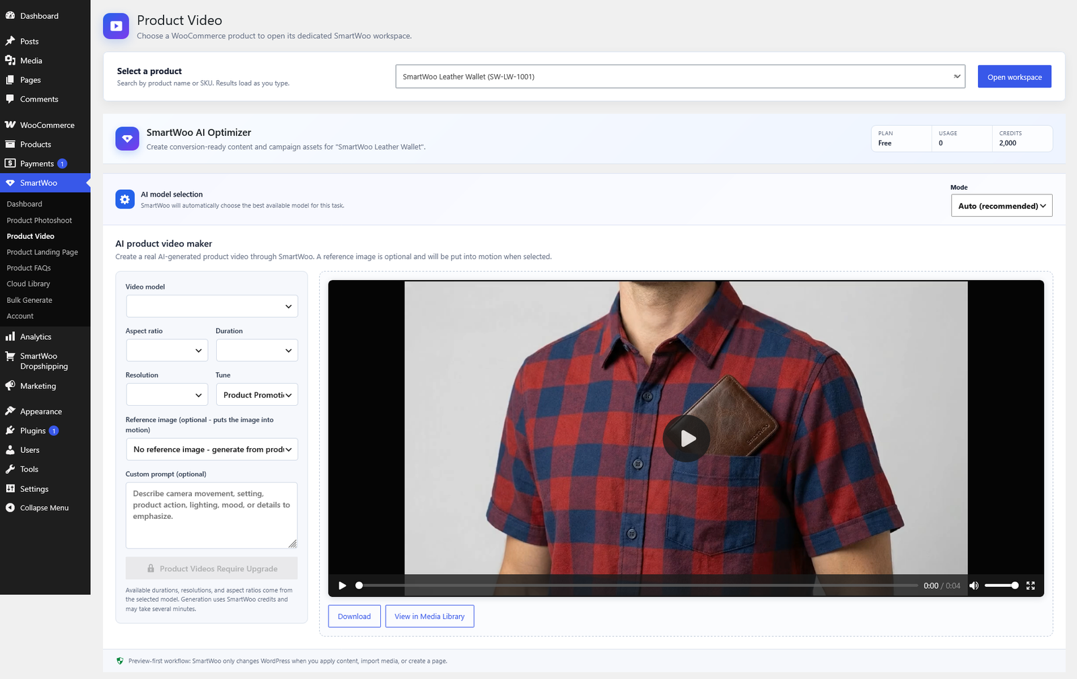
Task: Click the Settings icon in sidebar
Action: pyautogui.click(x=10, y=489)
